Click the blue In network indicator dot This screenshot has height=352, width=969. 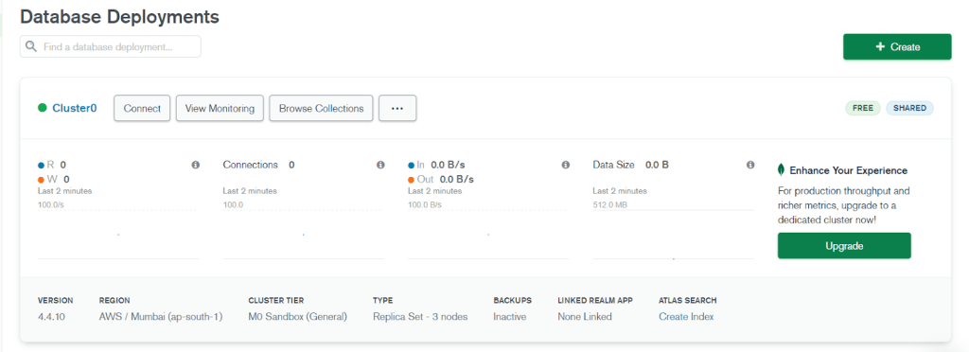(411, 165)
